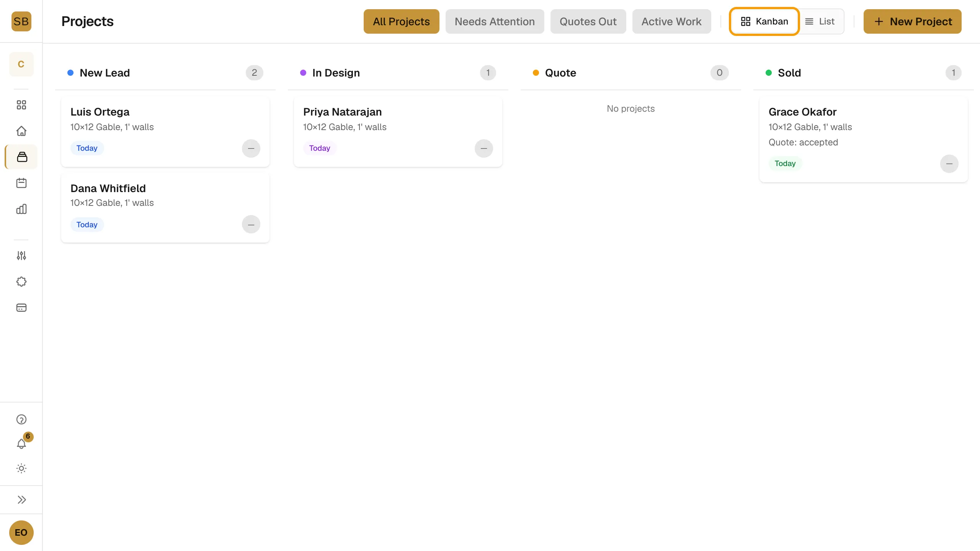Open the workspace switcher labeled C
Image resolution: width=980 pixels, height=551 pixels.
tap(21, 64)
